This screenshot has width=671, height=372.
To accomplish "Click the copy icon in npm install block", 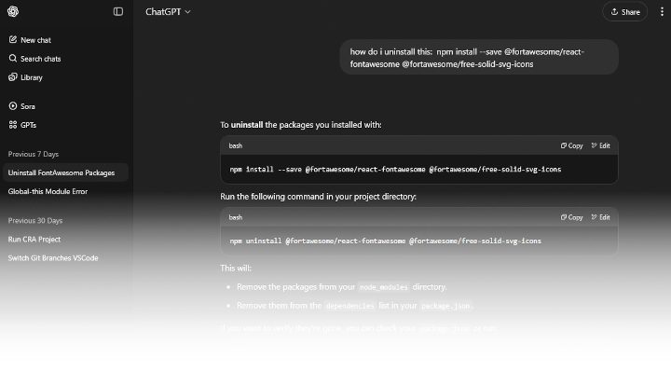I will [564, 145].
